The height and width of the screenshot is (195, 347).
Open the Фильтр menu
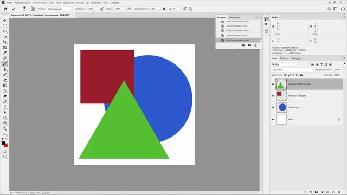pos(80,3)
